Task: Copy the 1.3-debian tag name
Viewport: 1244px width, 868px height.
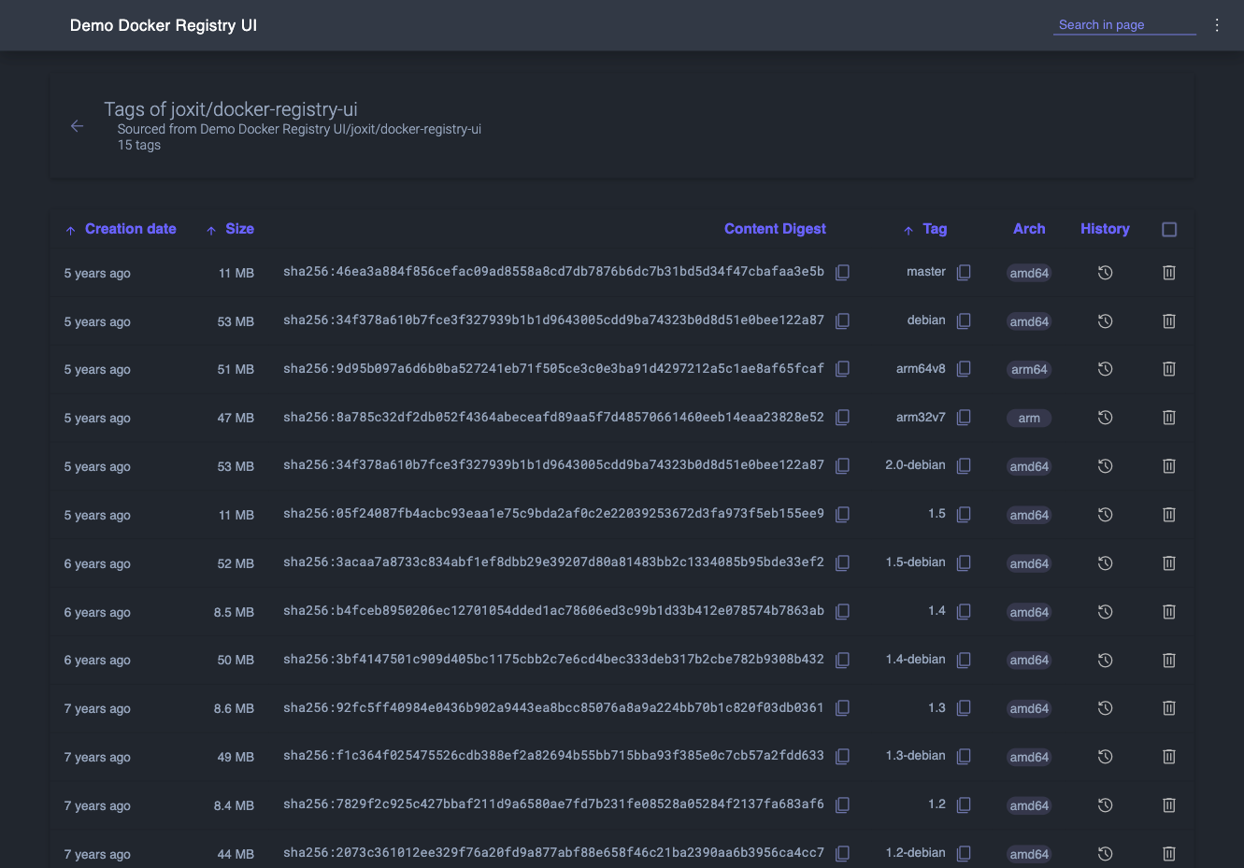Action: tap(964, 756)
